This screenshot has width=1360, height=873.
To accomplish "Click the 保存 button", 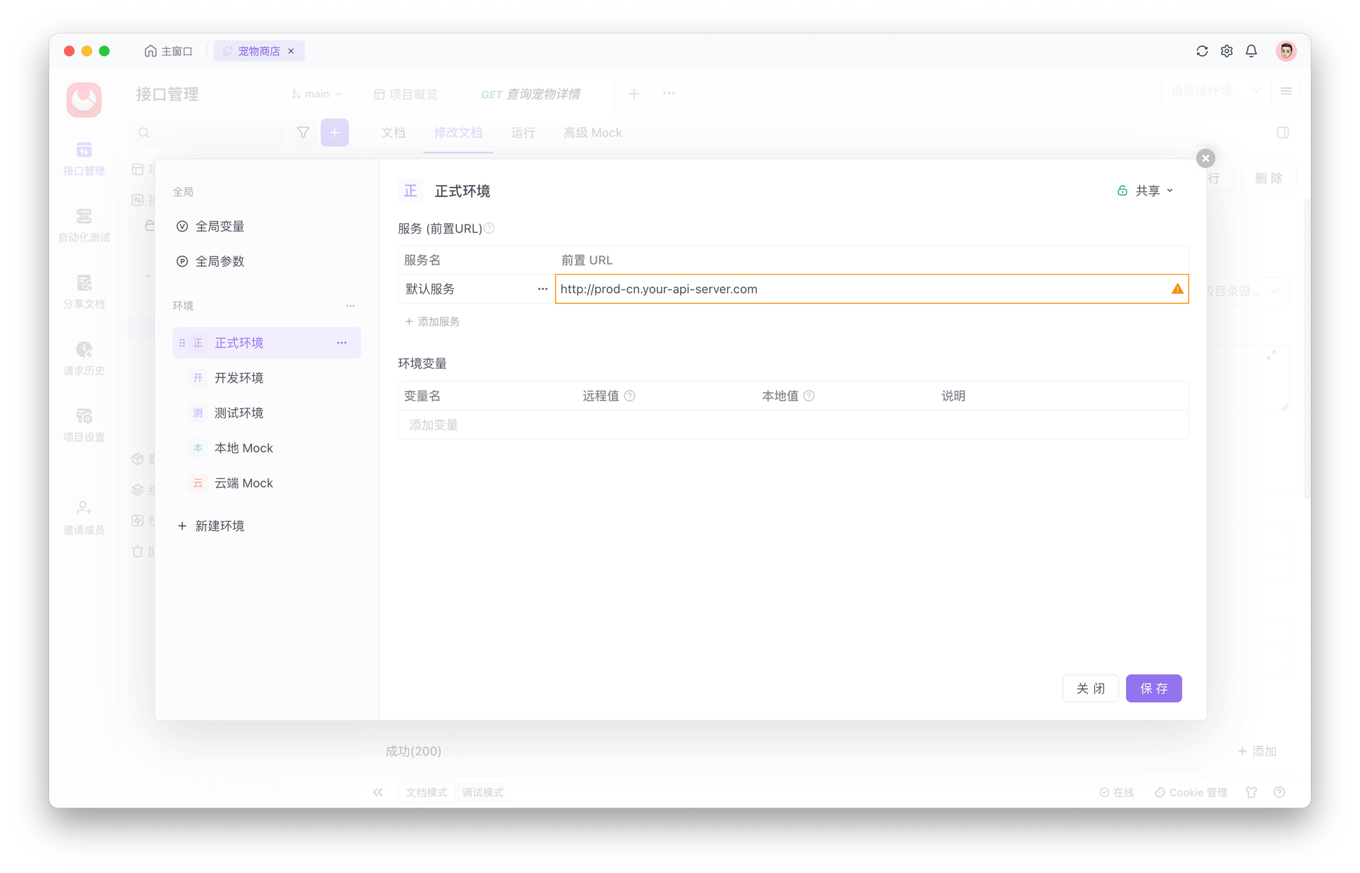I will 1154,689.
